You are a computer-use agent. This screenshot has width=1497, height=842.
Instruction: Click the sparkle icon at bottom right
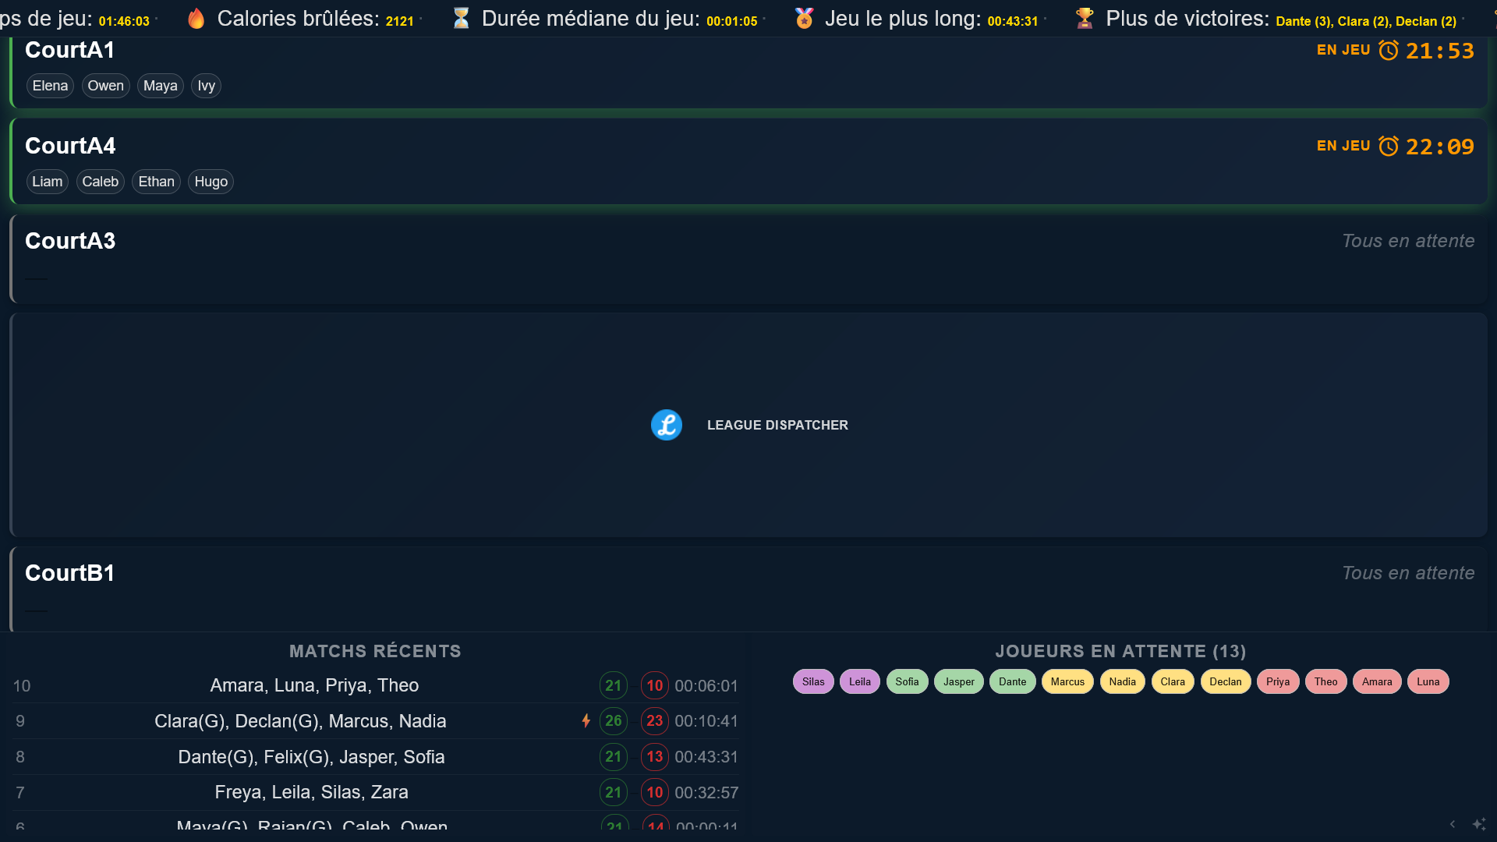click(1478, 824)
